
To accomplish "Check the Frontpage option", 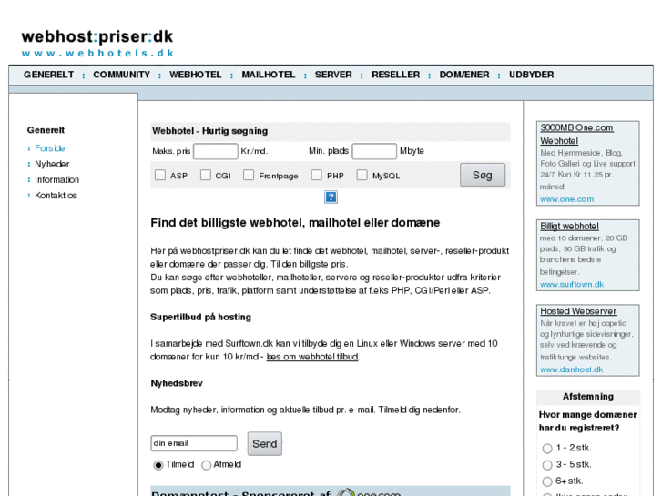I will [x=249, y=175].
